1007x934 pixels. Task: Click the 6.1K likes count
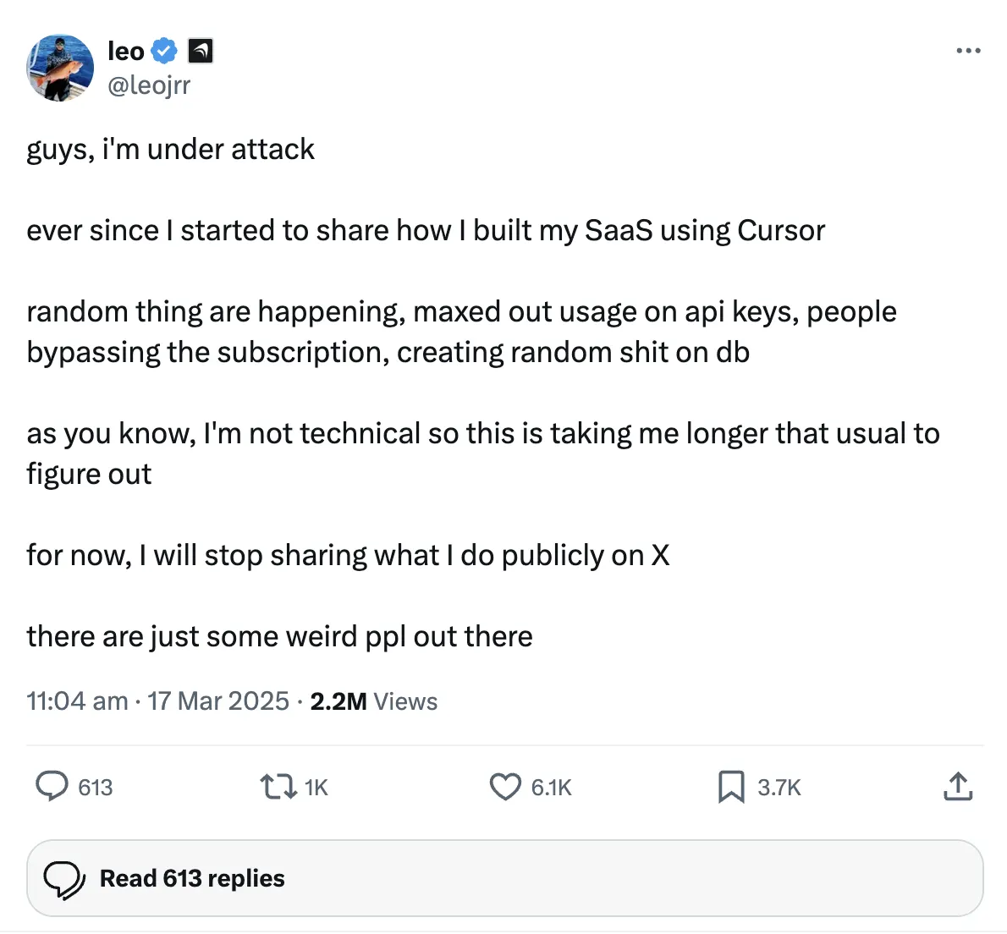pos(552,788)
